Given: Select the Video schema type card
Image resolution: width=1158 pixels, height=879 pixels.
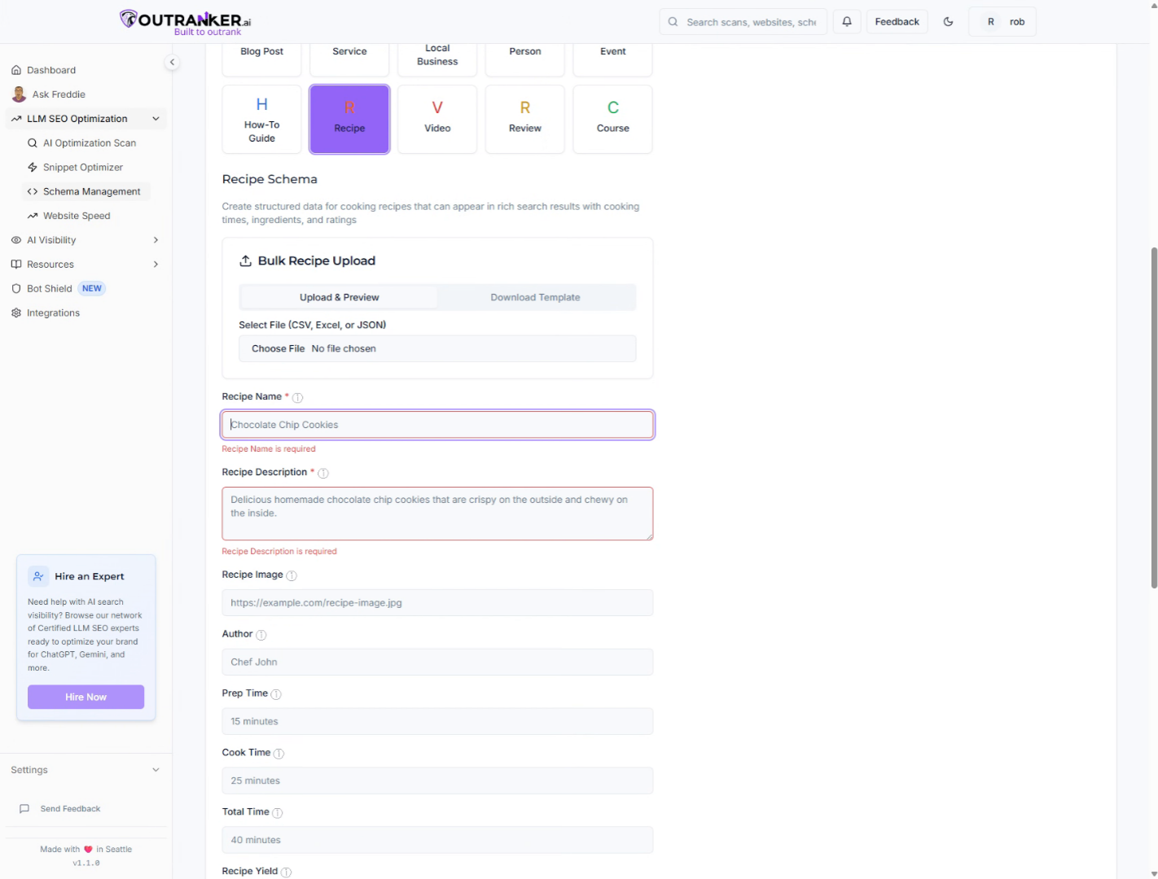Looking at the screenshot, I should [437, 119].
